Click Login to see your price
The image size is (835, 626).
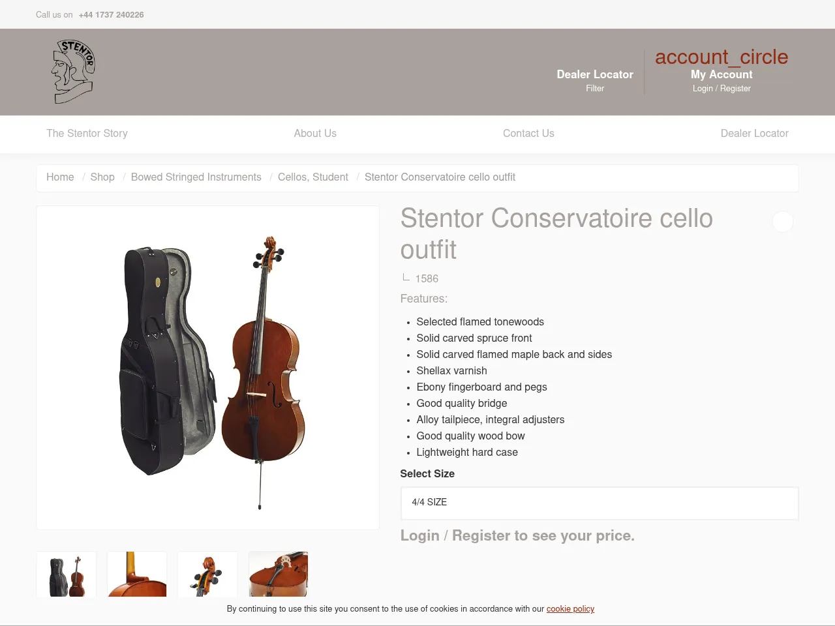point(419,535)
